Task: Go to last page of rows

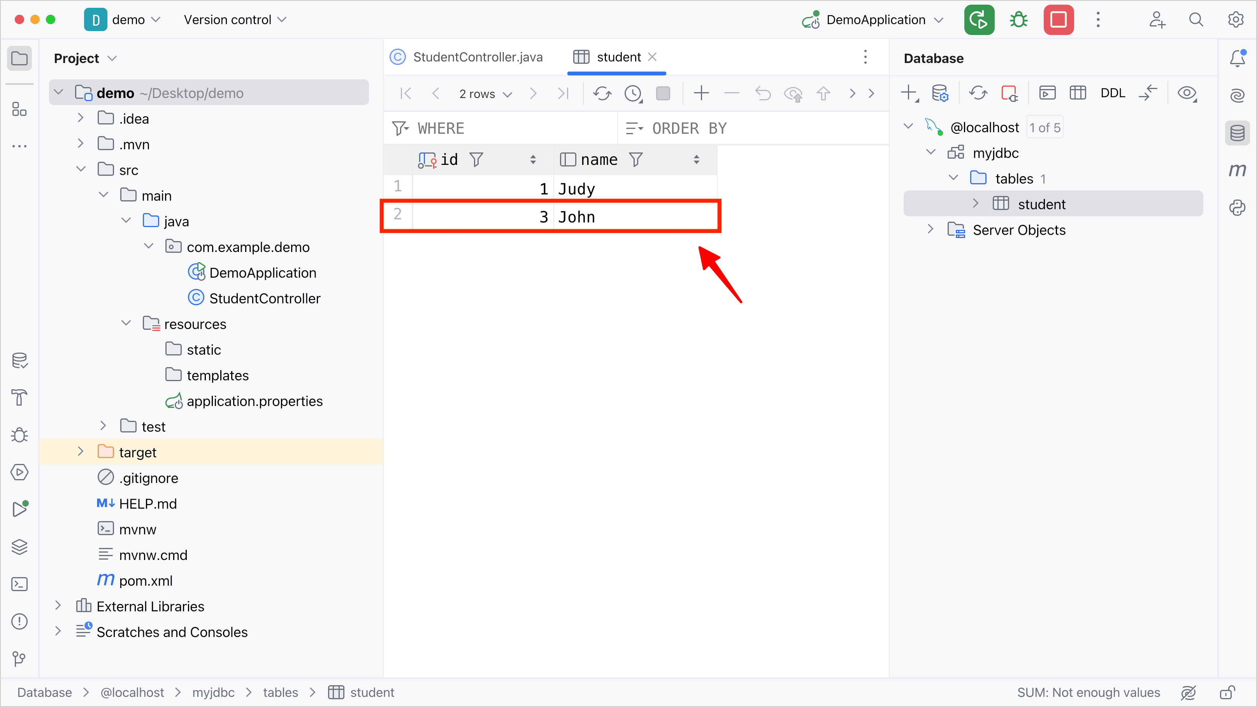Action: (563, 93)
